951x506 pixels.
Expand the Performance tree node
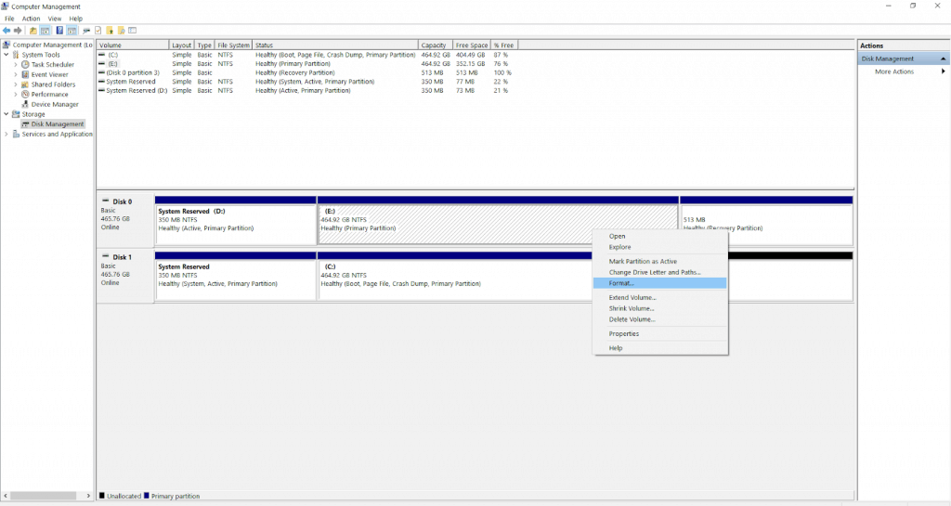[16, 95]
